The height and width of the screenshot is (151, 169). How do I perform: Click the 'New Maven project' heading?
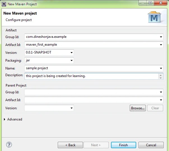(x=20, y=13)
